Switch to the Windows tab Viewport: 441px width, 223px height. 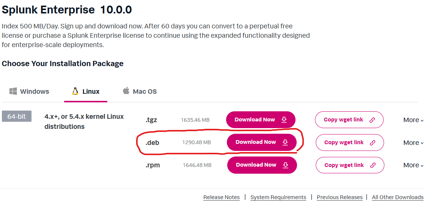[x=29, y=91]
